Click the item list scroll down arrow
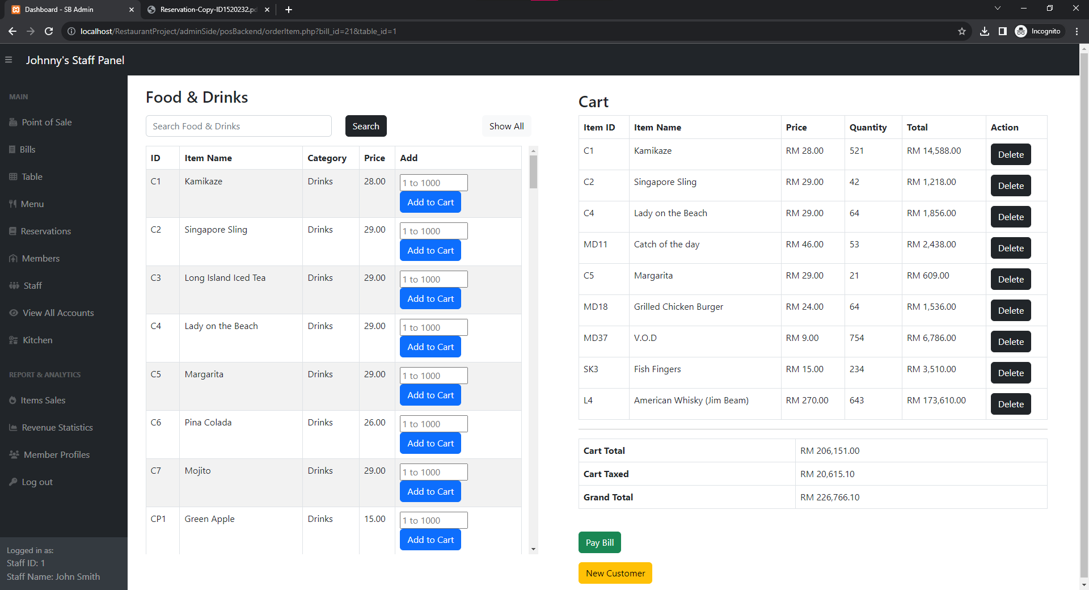The height and width of the screenshot is (590, 1089). pos(533,549)
